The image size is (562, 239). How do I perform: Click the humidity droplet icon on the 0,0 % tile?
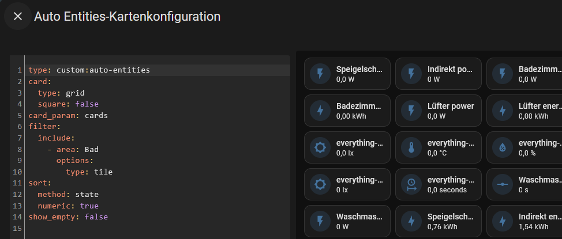coord(502,147)
